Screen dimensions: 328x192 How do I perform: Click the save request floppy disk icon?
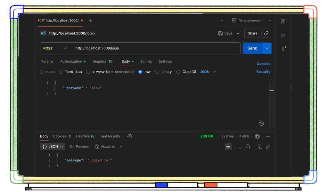pos(220,33)
